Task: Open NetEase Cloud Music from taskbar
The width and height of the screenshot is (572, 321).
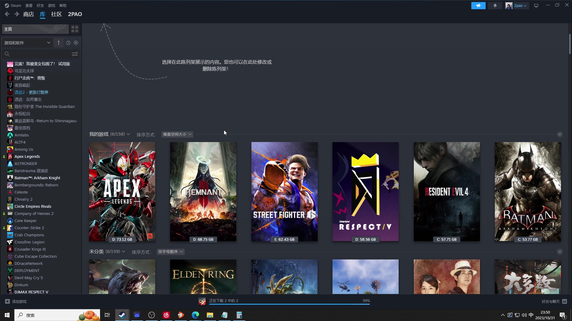Action: (x=166, y=315)
